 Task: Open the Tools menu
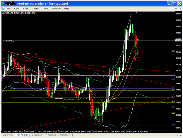[45, 9]
